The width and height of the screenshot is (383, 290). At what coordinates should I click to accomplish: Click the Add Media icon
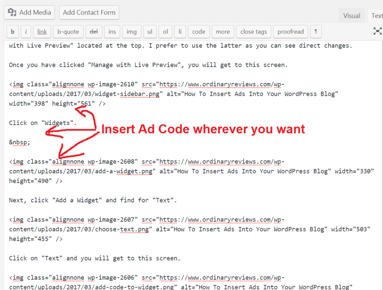(12, 12)
